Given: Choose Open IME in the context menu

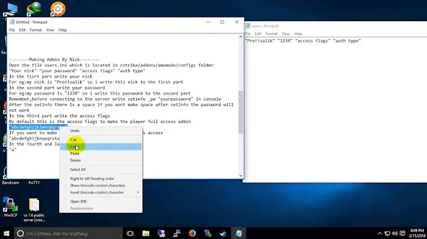Looking at the screenshot, I should [x=101, y=202].
